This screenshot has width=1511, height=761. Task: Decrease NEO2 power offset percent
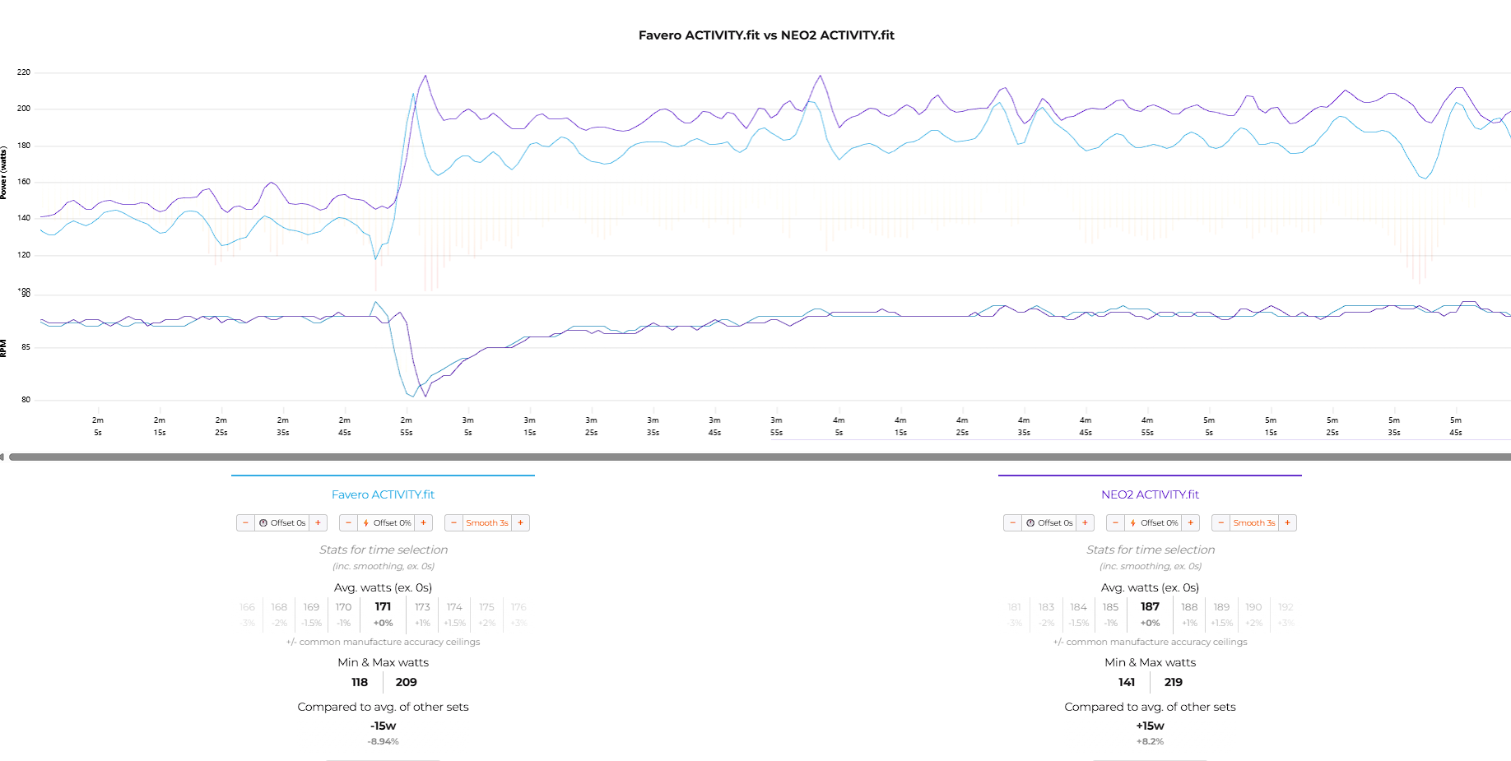pos(1115,523)
